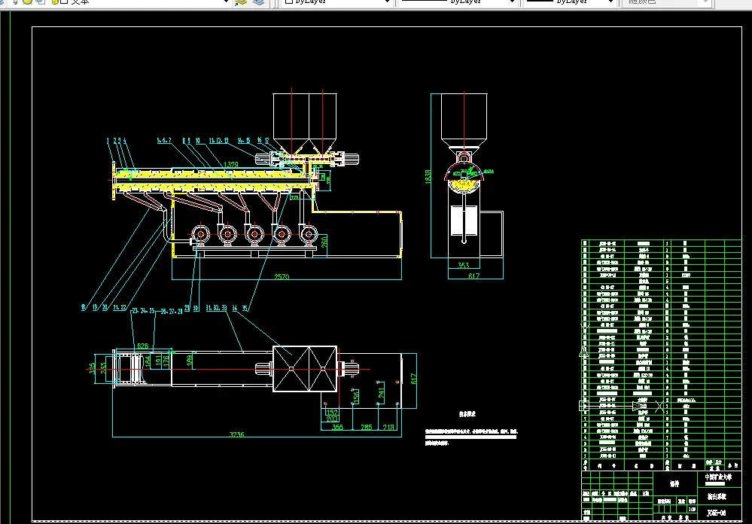Click overall length dimension 2570

(282, 277)
